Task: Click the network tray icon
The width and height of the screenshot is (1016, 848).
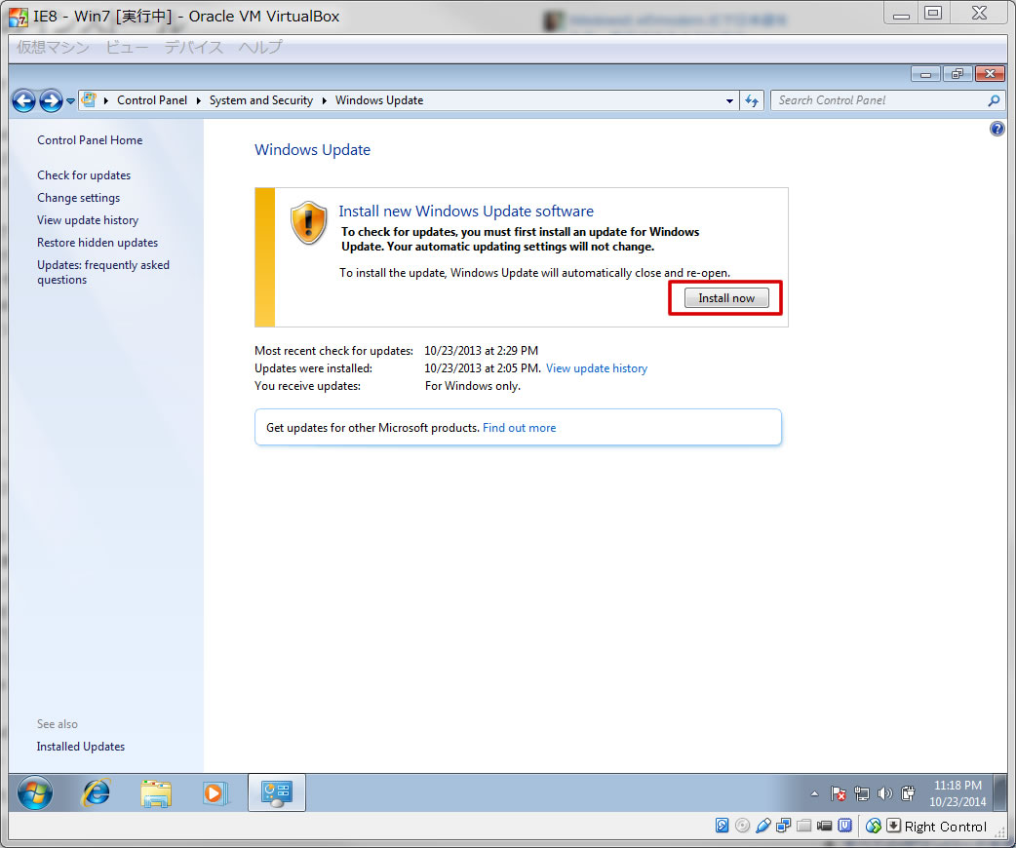Action: [x=862, y=793]
